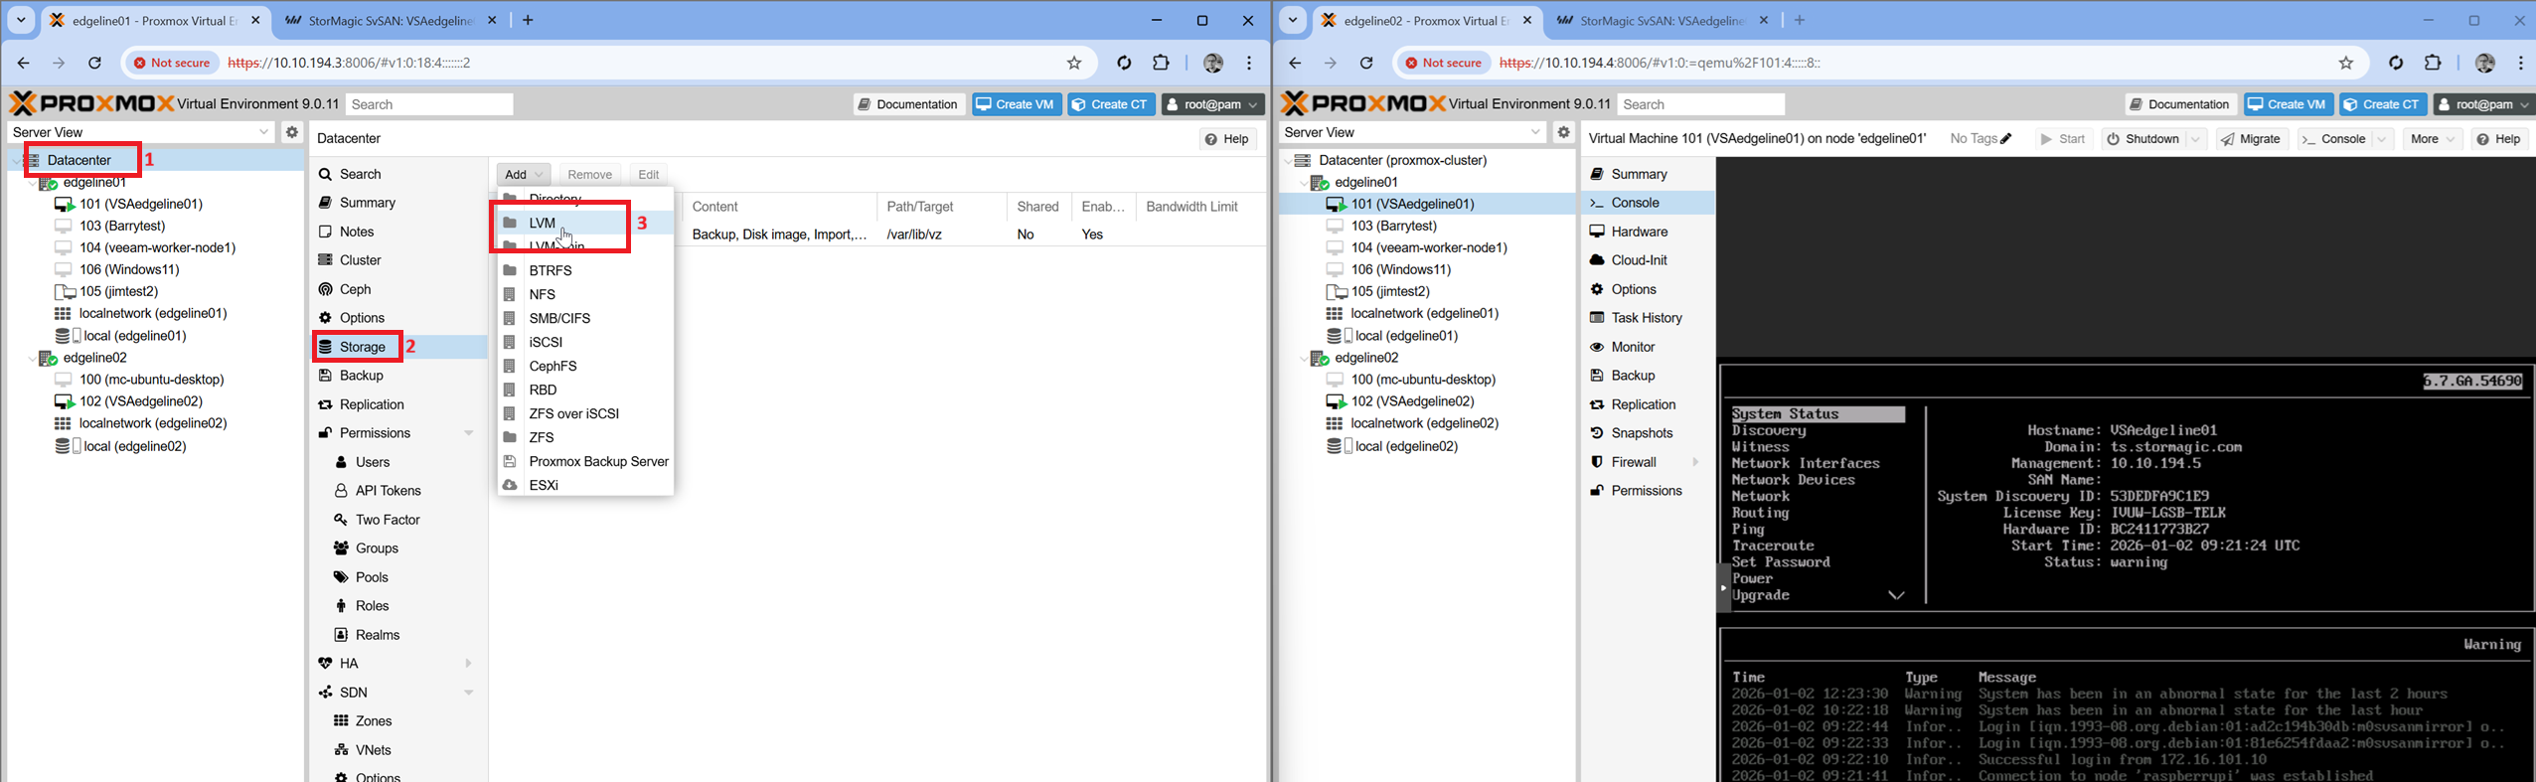This screenshot has height=782, width=2536.
Task: Expand the Firewall submenu in the VM menu
Action: (x=1695, y=462)
